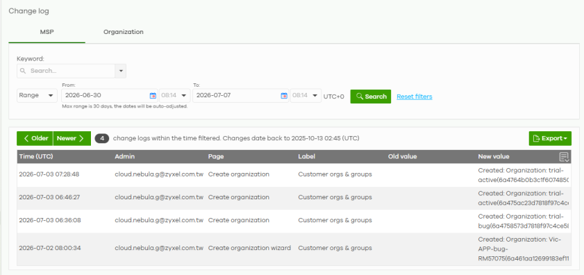584x275 pixels.
Task: Click the Page column header
Action: (216, 156)
